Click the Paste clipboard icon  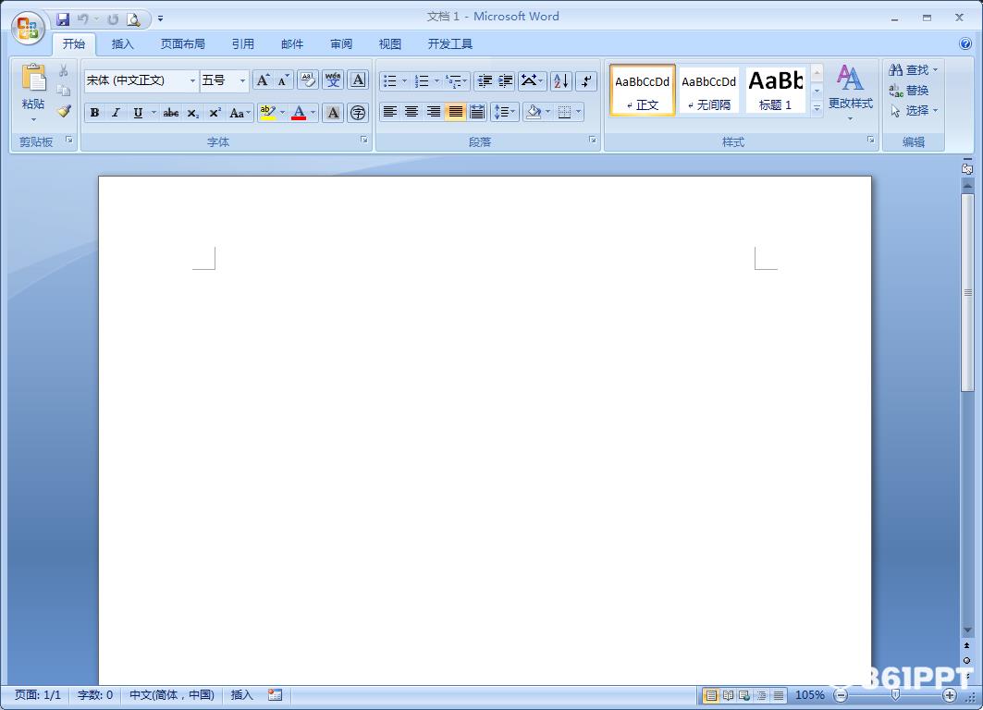tap(33, 79)
